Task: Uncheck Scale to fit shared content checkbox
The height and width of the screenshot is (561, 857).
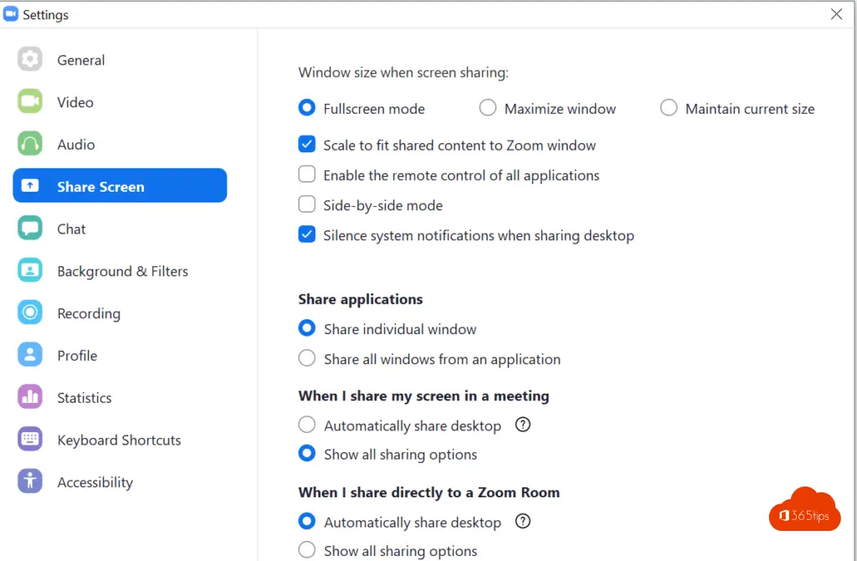Action: [x=307, y=145]
